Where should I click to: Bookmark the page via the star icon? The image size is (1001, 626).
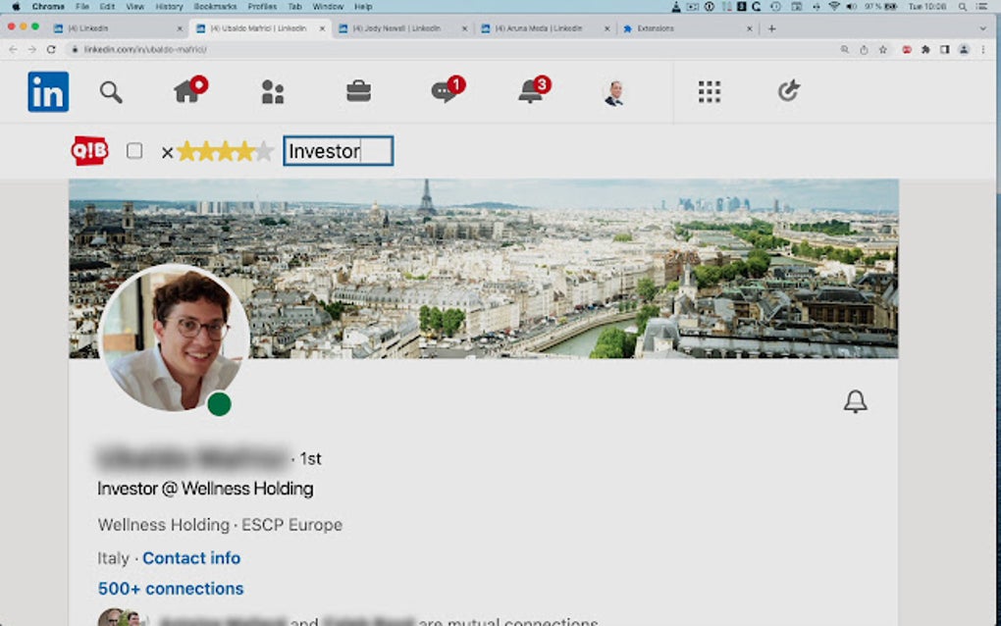tap(883, 49)
